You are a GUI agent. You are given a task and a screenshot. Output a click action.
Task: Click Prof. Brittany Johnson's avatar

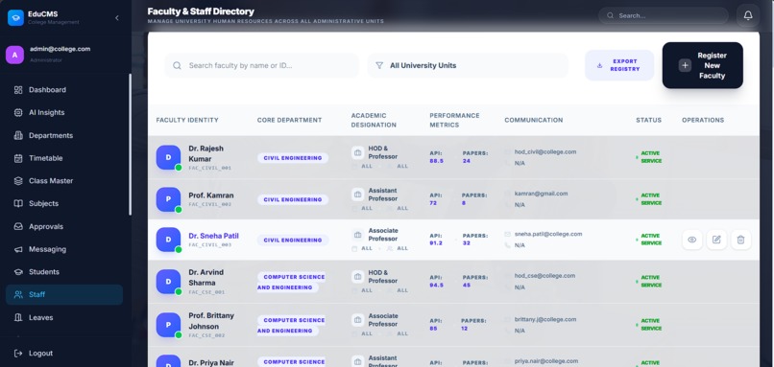[168, 325]
